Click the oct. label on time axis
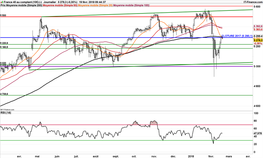The image size is (263, 158). coord(134,156)
